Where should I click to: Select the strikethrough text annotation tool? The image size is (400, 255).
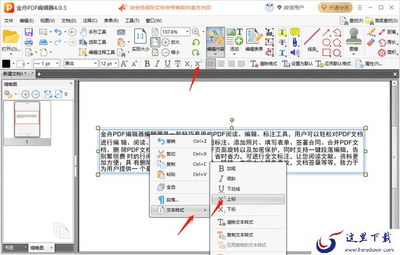282,42
